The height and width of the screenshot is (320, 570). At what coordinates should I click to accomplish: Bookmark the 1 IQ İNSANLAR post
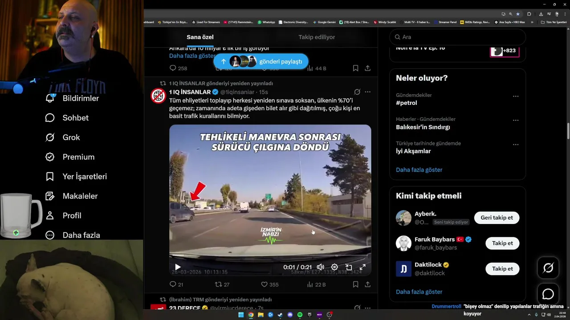tap(355, 284)
